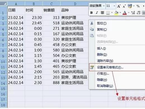This screenshot has width=145, height=109.
Task: Click the icon beside 设置单元格格式
Action: pyautogui.click(x=92, y=67)
